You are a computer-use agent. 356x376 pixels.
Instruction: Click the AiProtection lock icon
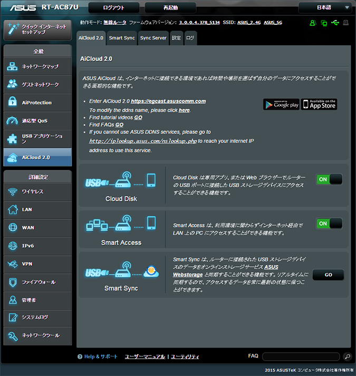[12, 101]
